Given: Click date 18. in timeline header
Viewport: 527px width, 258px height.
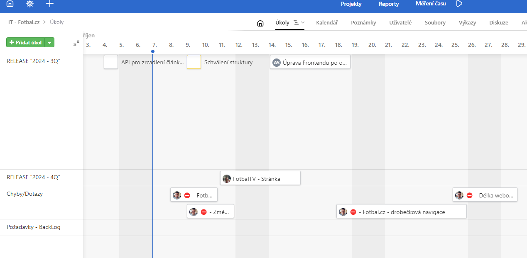Looking at the screenshot, I should click(x=338, y=45).
